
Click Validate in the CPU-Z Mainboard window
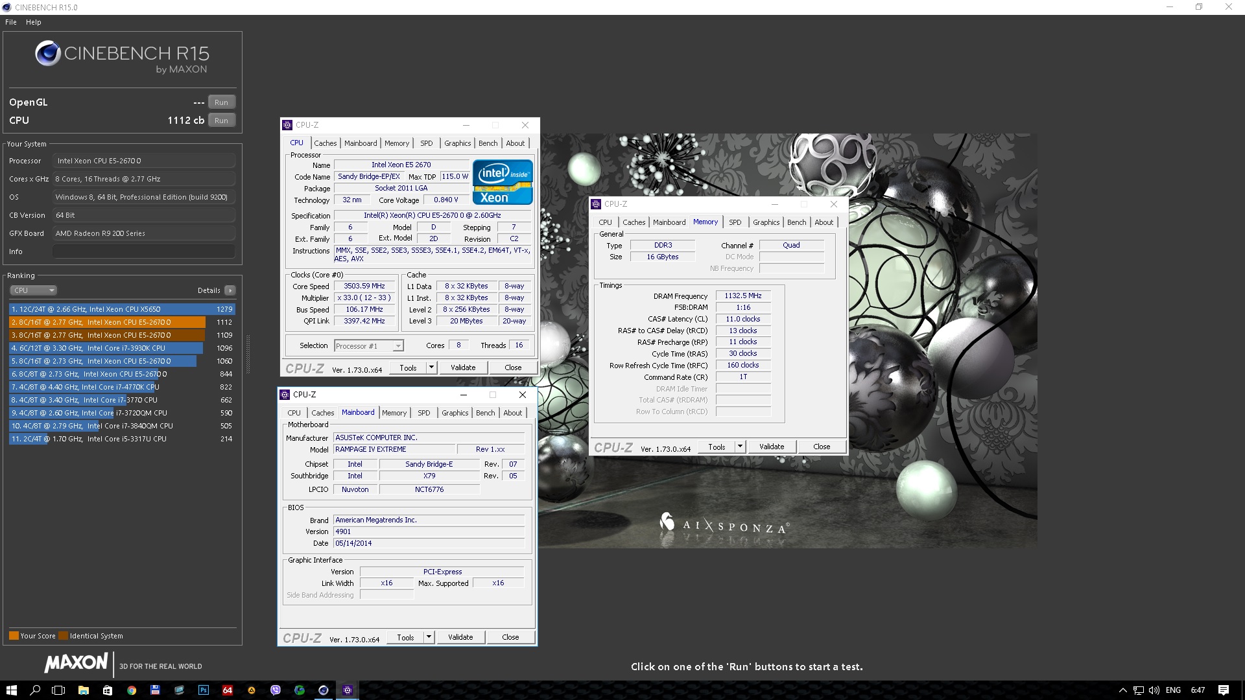pyautogui.click(x=460, y=637)
